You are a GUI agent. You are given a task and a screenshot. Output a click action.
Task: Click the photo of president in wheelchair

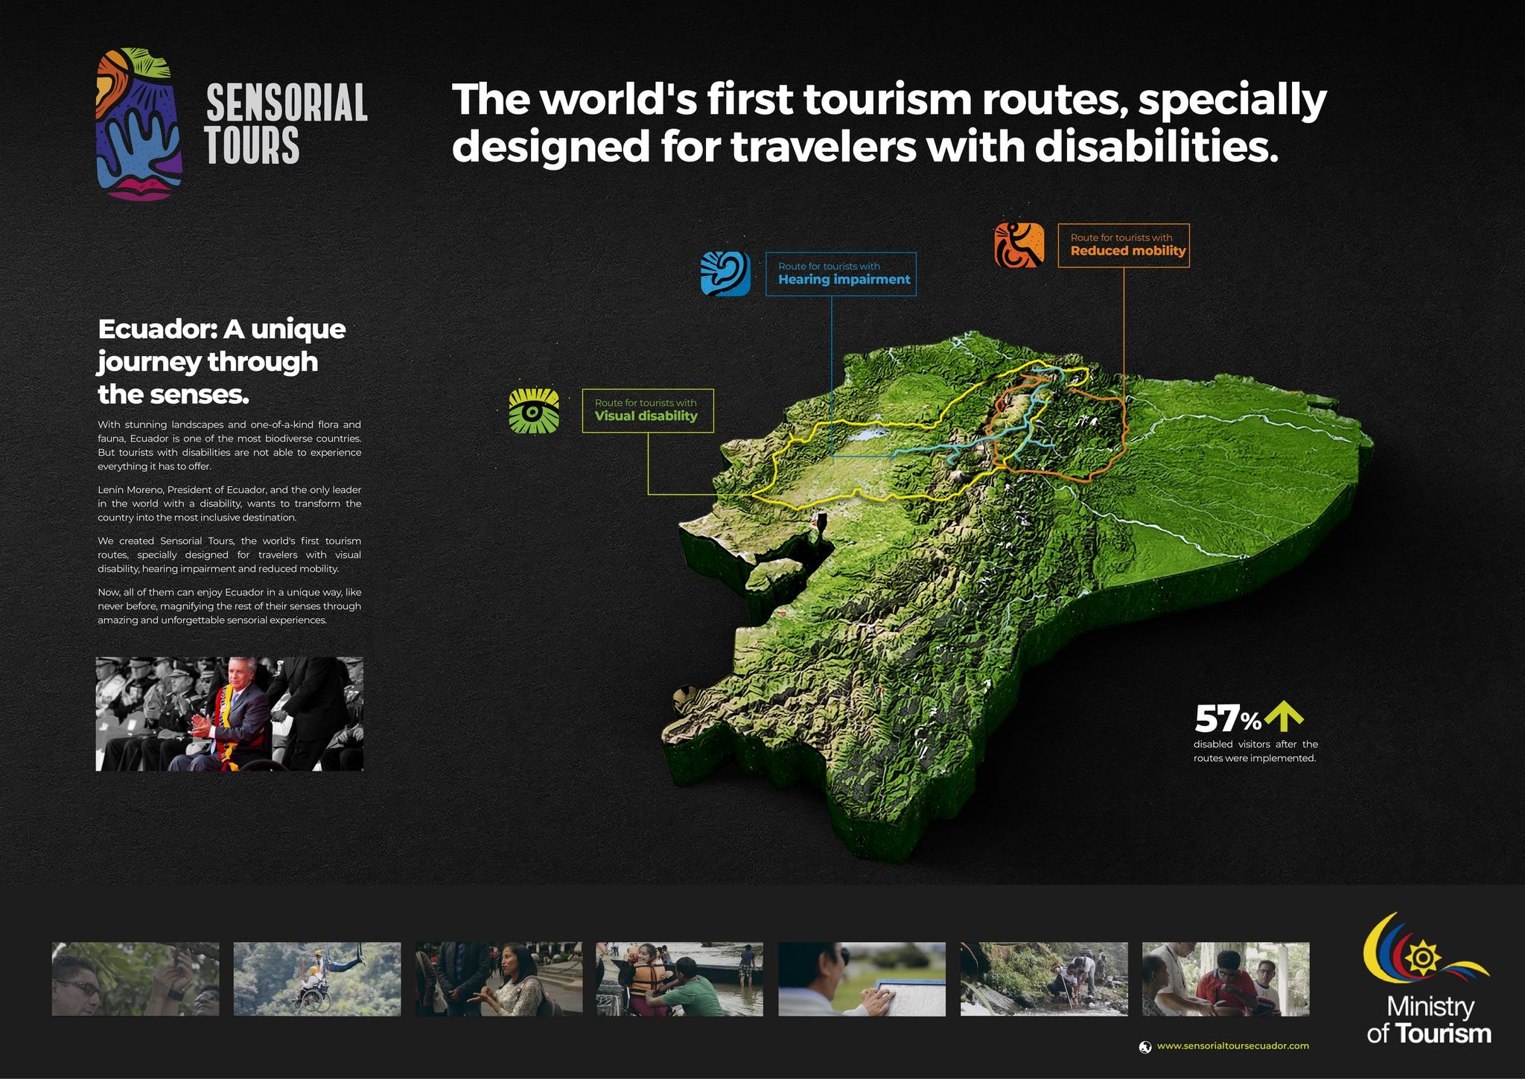pos(229,713)
